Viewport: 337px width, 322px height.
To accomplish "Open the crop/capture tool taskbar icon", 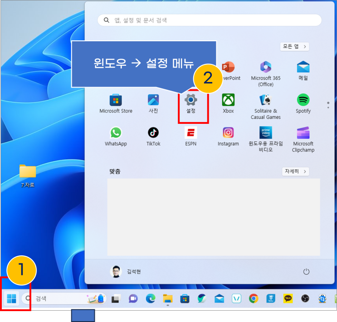I will (322, 298).
